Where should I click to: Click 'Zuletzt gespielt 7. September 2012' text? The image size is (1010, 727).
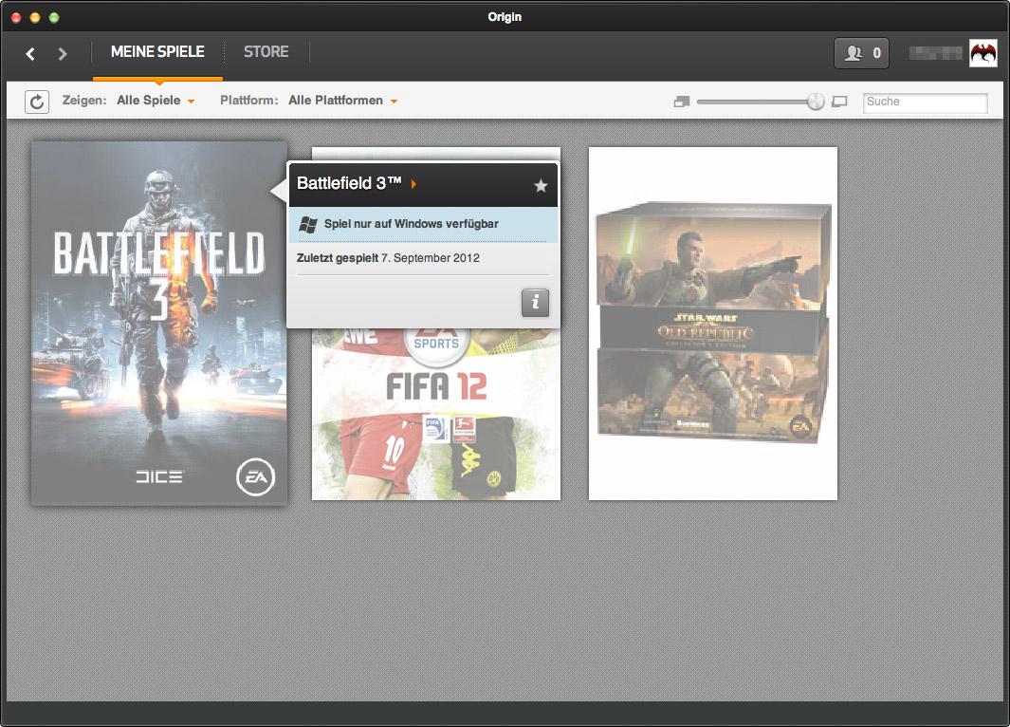click(388, 258)
